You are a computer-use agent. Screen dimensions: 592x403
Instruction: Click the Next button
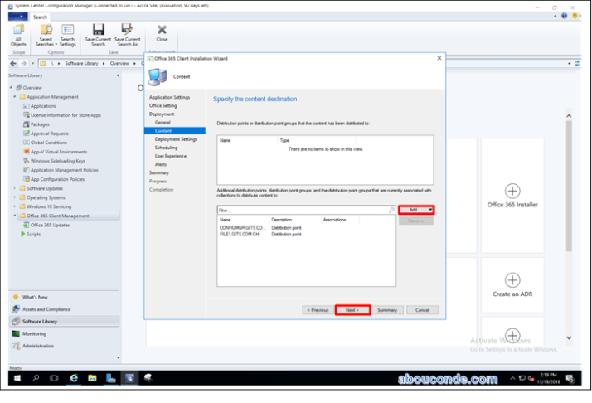(x=352, y=310)
